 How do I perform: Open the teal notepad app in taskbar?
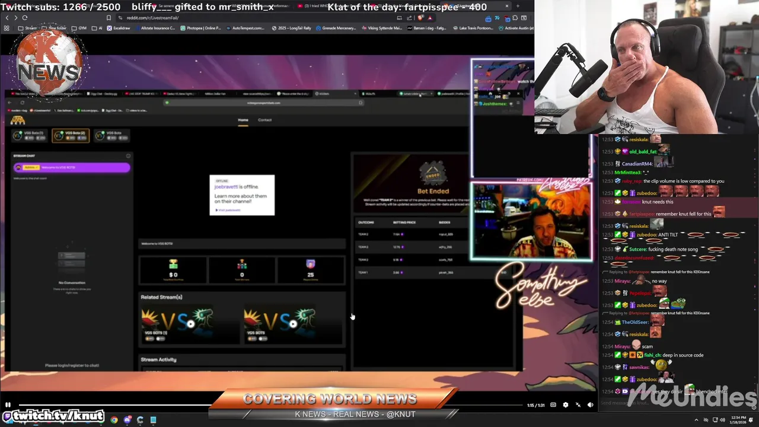(x=153, y=420)
